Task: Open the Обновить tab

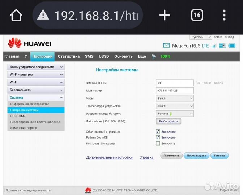Action: [123, 56]
